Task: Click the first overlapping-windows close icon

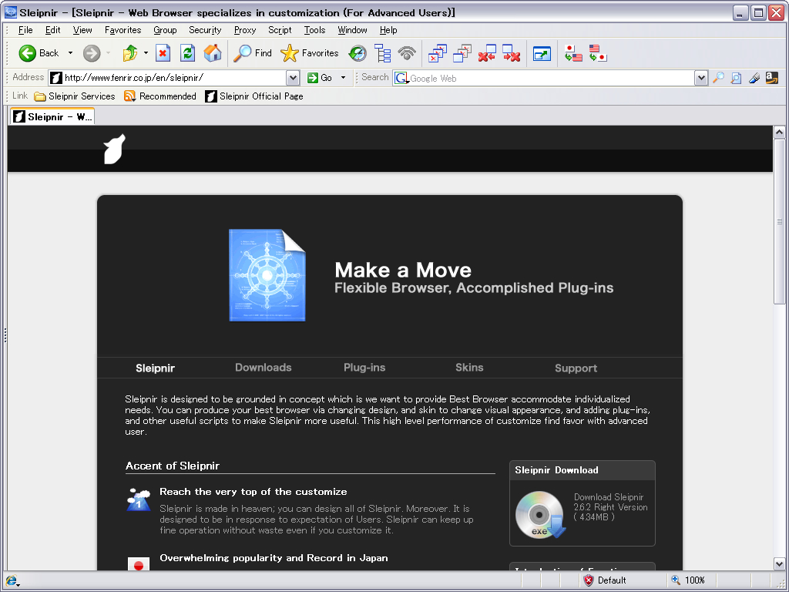Action: (438, 53)
